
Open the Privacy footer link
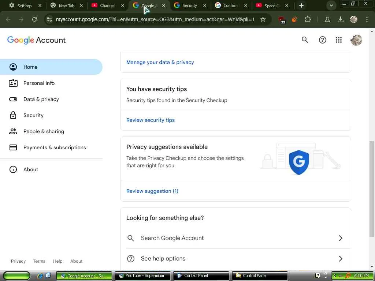click(x=18, y=261)
